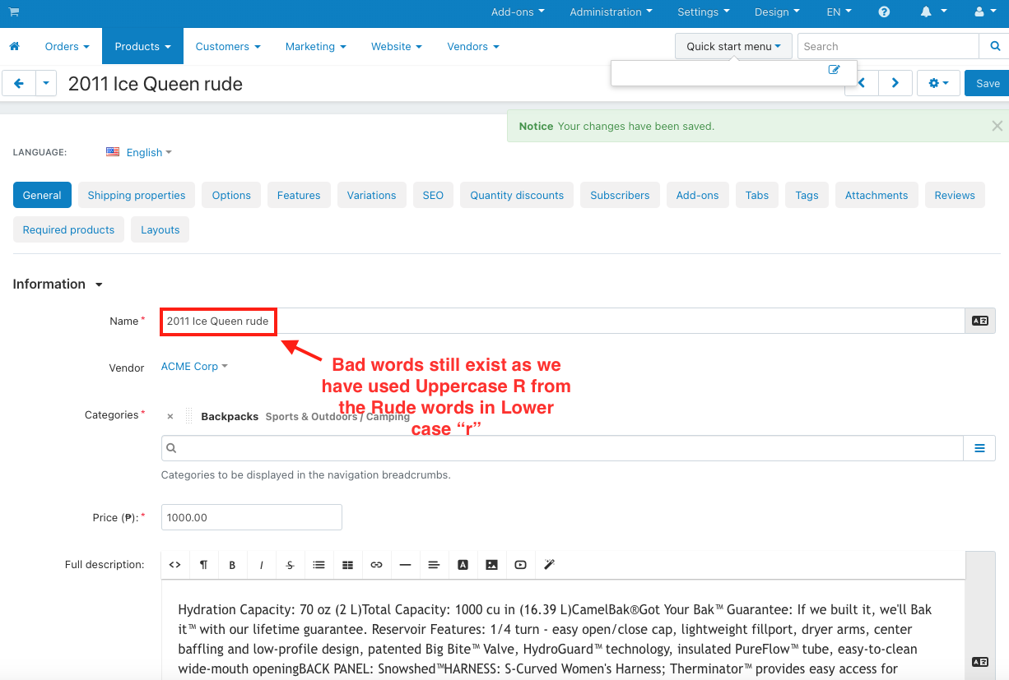Open the Layouts tab

click(x=160, y=229)
